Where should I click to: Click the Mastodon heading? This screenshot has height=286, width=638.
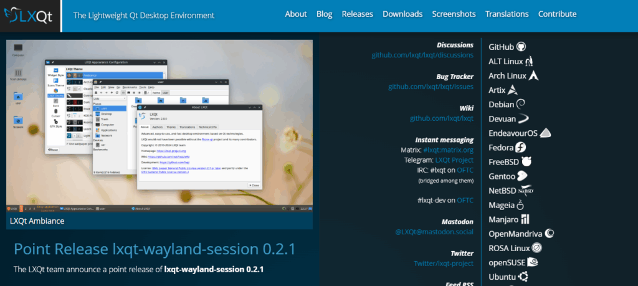pos(457,222)
